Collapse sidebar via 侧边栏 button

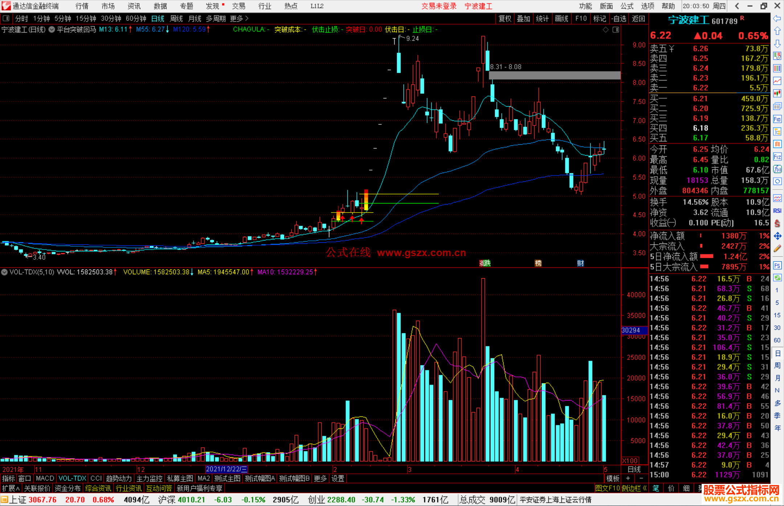[634, 488]
